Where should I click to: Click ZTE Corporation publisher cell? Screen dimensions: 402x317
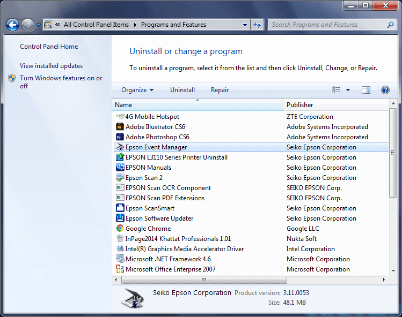click(310, 117)
